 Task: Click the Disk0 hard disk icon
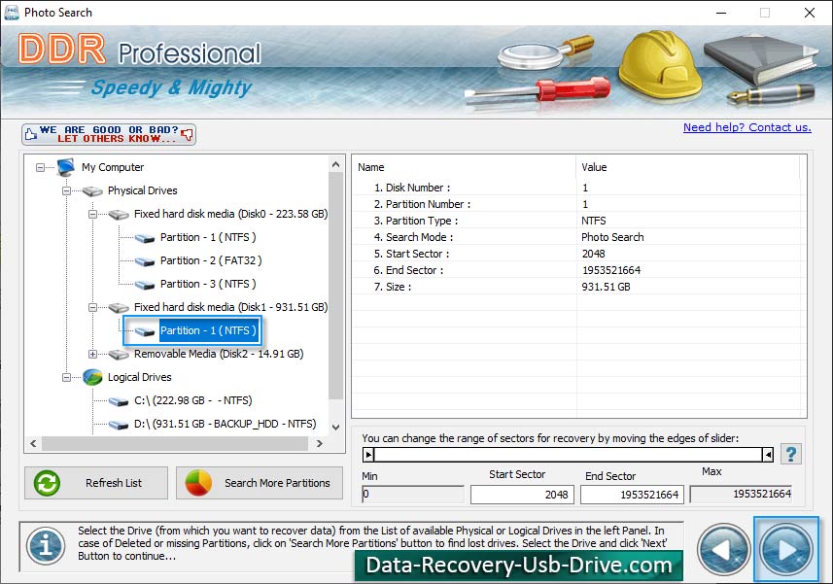point(119,215)
